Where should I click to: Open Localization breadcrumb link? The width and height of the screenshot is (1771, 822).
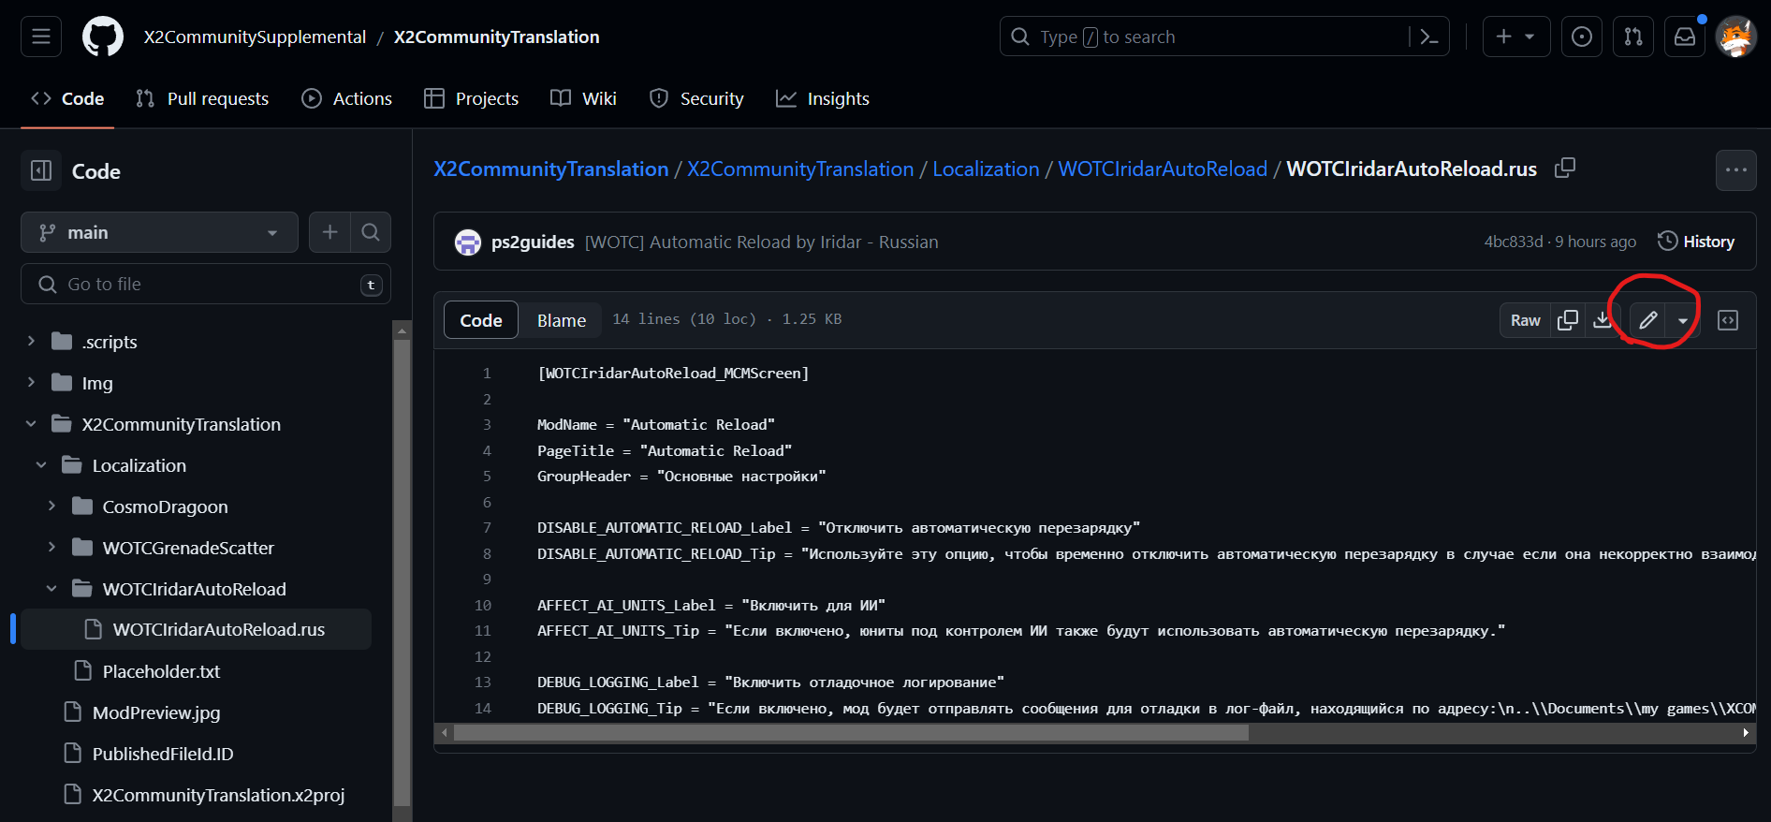(x=986, y=169)
